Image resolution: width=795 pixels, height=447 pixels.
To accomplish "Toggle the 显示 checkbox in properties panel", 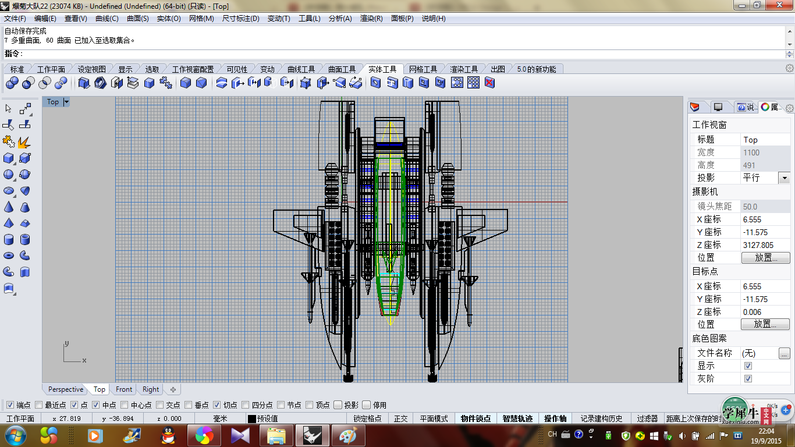I will (748, 366).
